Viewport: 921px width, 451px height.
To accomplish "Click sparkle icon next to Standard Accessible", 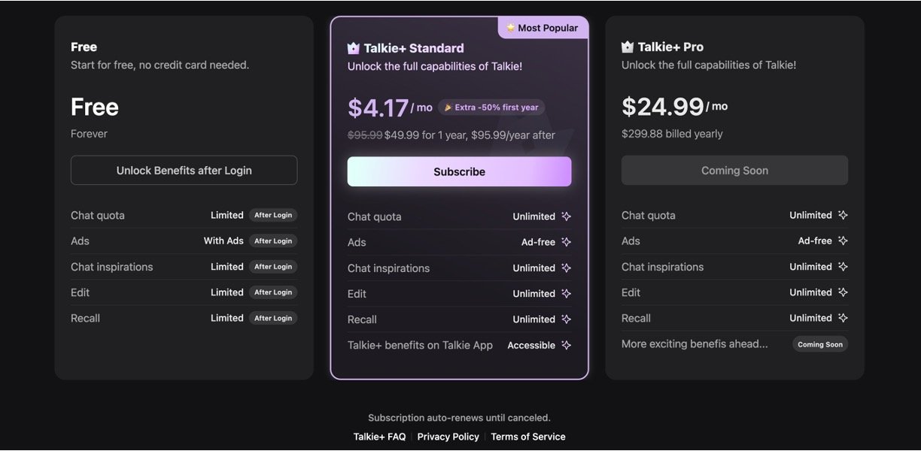I will pos(566,345).
